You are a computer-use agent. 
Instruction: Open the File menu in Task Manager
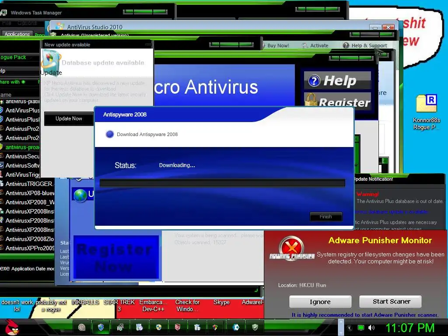pos(7,23)
